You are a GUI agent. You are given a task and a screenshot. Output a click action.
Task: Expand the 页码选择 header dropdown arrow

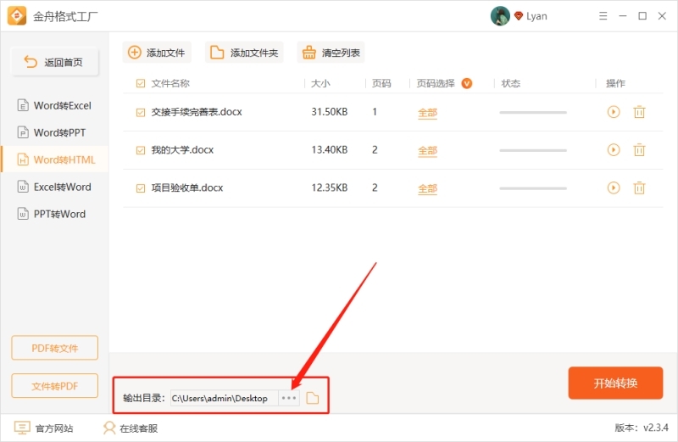pos(466,83)
